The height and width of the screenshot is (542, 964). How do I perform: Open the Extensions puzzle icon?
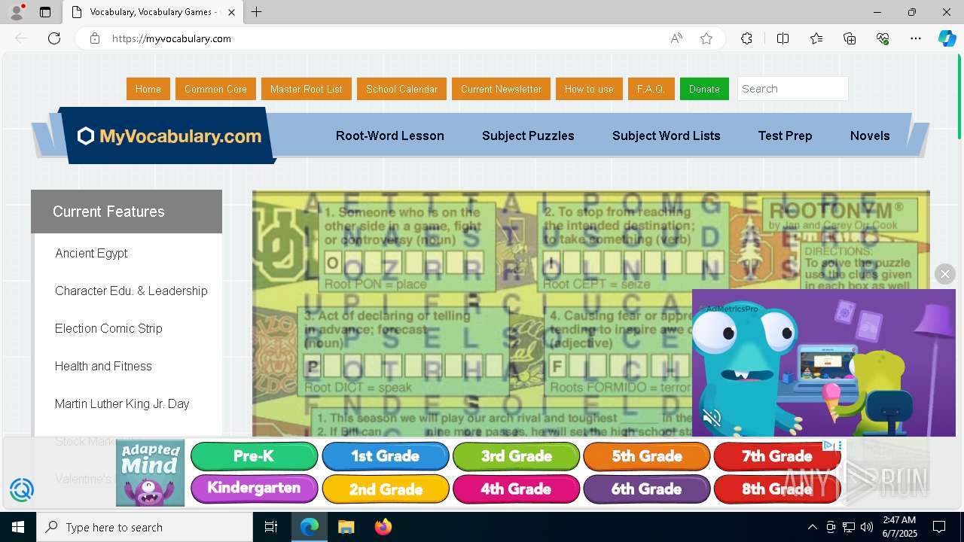pos(746,38)
